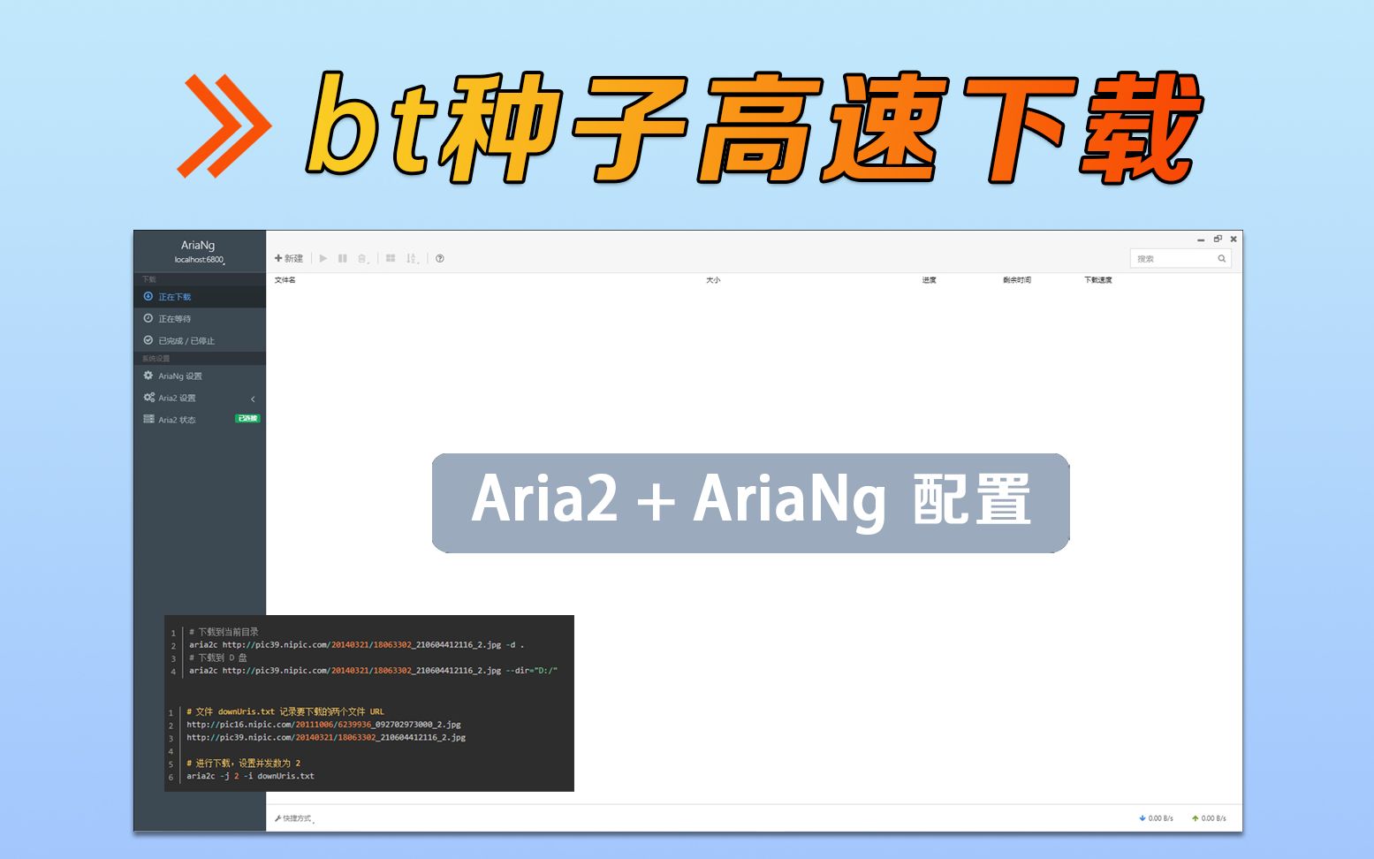The width and height of the screenshot is (1374, 859).
Task: Click the start task play icon
Action: 323,258
